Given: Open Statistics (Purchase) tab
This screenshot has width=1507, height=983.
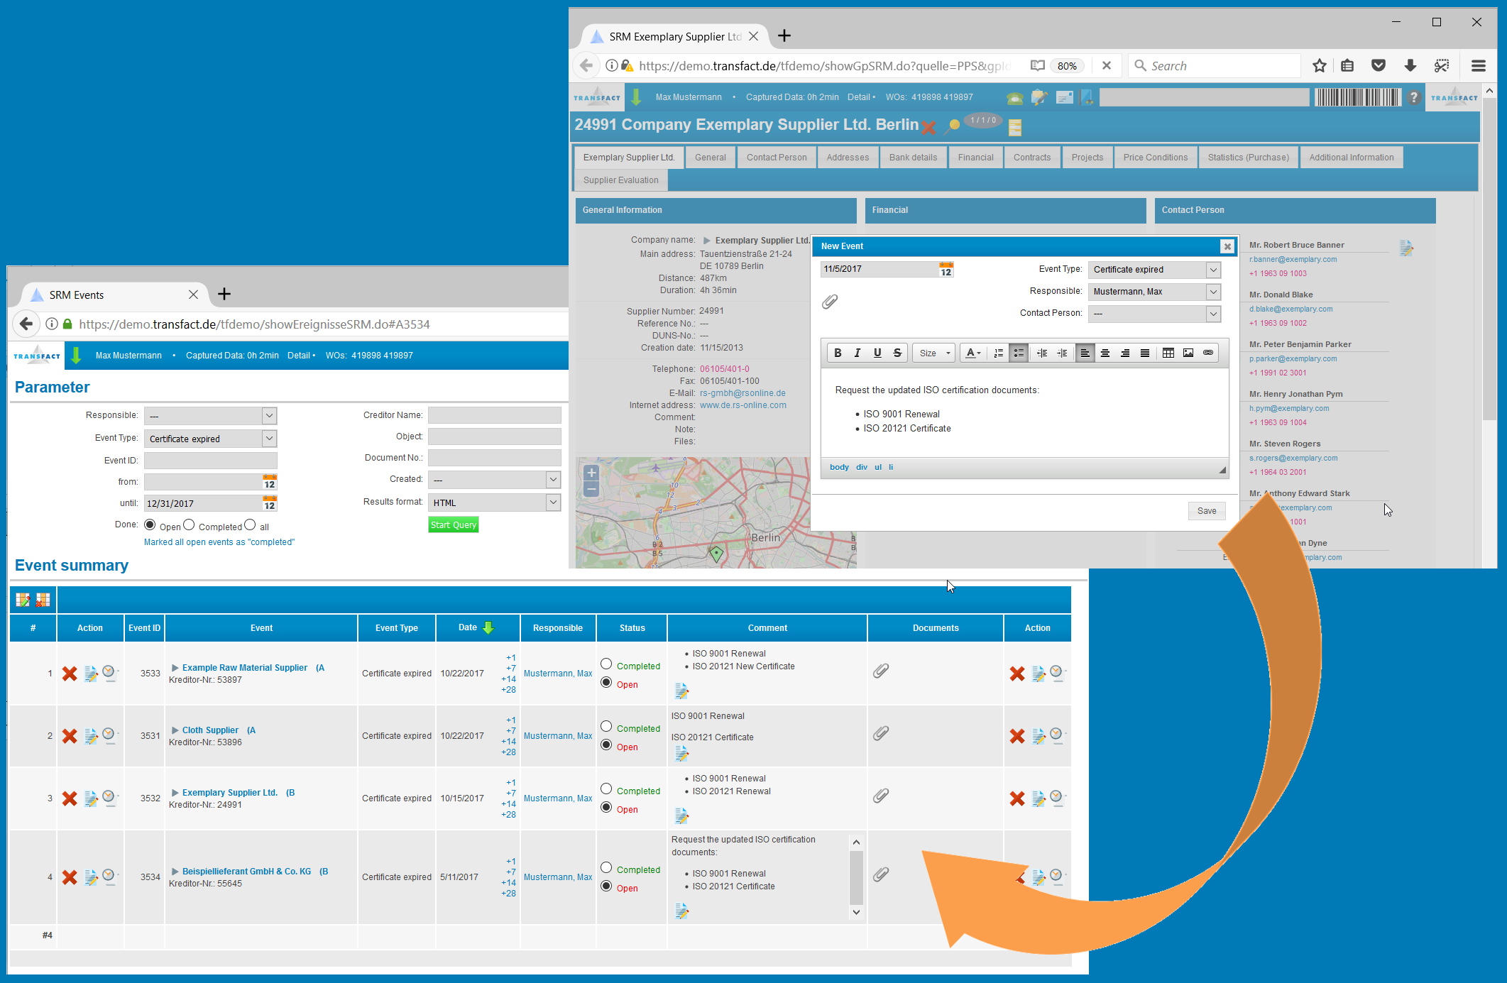Looking at the screenshot, I should 1249,158.
